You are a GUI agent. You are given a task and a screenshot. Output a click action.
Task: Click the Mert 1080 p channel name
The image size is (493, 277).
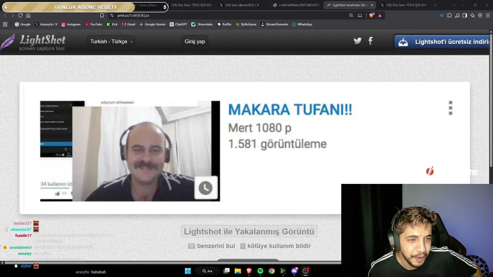260,128
